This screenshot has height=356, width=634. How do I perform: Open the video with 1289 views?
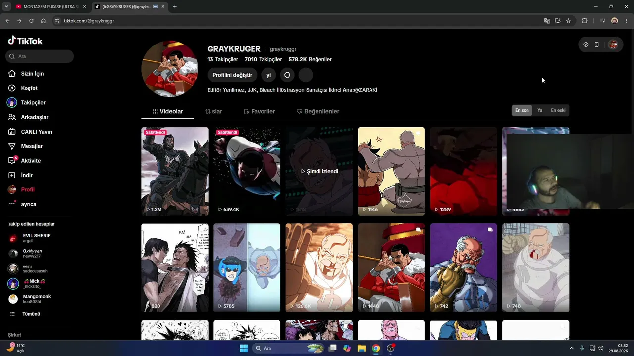point(464,171)
